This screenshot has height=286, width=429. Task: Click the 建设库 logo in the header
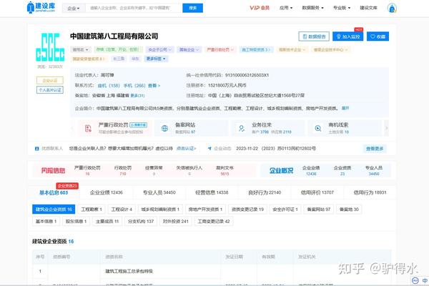(41, 7)
